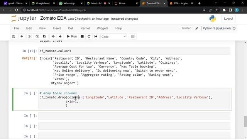Open a new browser tab
The height and width of the screenshot is (139, 247).
coord(199,3)
